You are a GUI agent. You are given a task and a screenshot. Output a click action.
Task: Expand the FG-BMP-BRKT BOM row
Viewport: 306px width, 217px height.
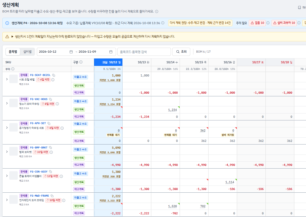pyautogui.click(x=7, y=152)
